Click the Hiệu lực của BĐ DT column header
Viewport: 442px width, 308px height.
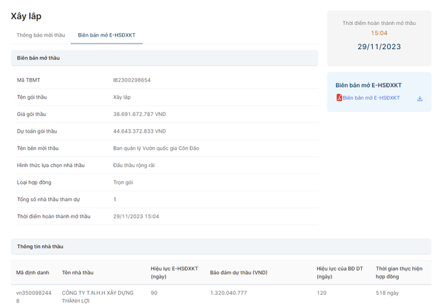339,272
